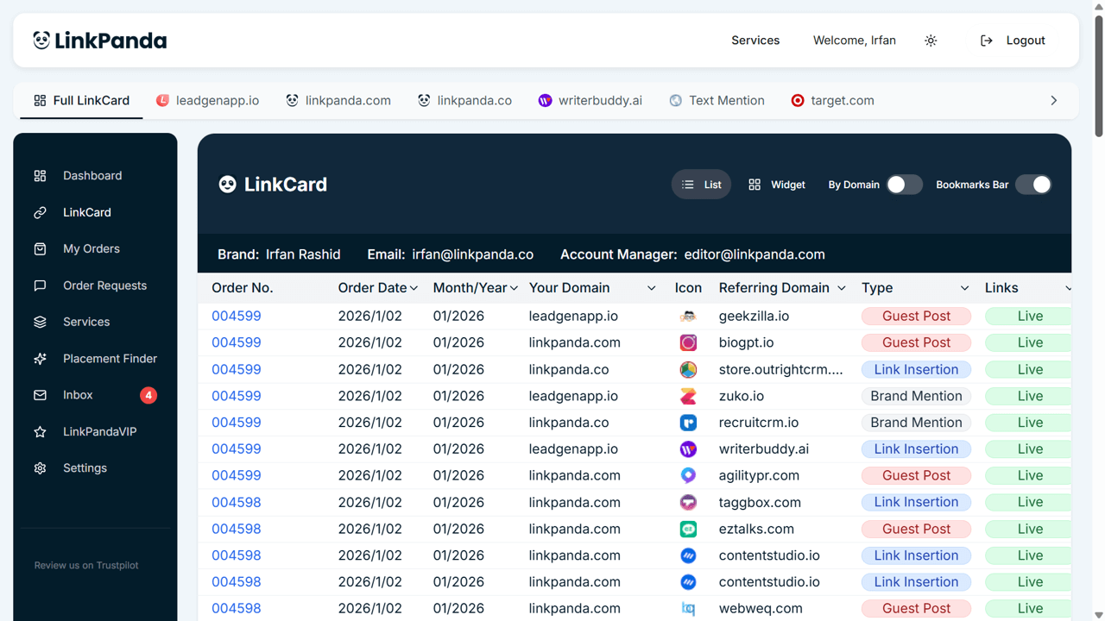Select the Dashboard grid icon
Viewport: 1105px width, 621px height.
click(40, 175)
